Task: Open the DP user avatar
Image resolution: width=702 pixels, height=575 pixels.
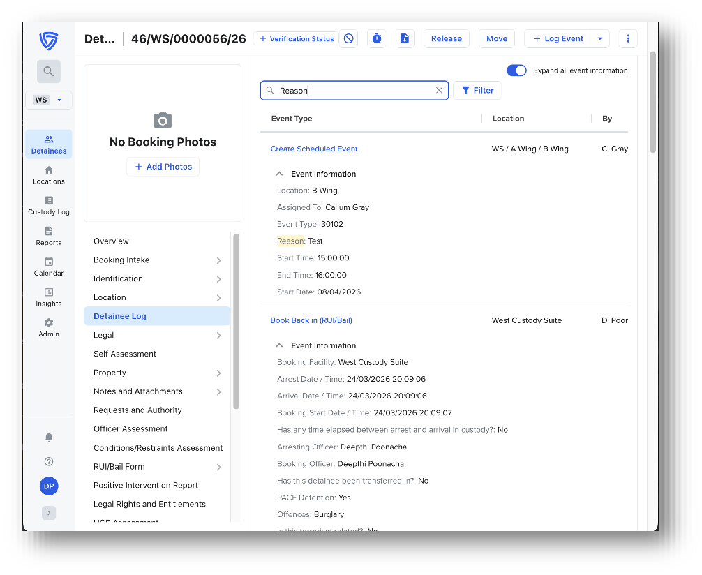Action: (49, 486)
